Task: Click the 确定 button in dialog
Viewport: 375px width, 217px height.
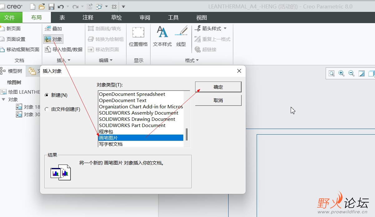Action: tap(218, 87)
